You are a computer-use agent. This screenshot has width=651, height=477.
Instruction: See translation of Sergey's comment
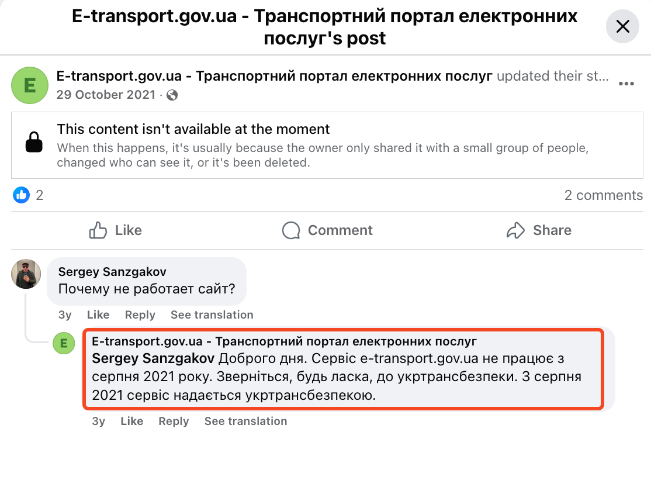[212, 314]
